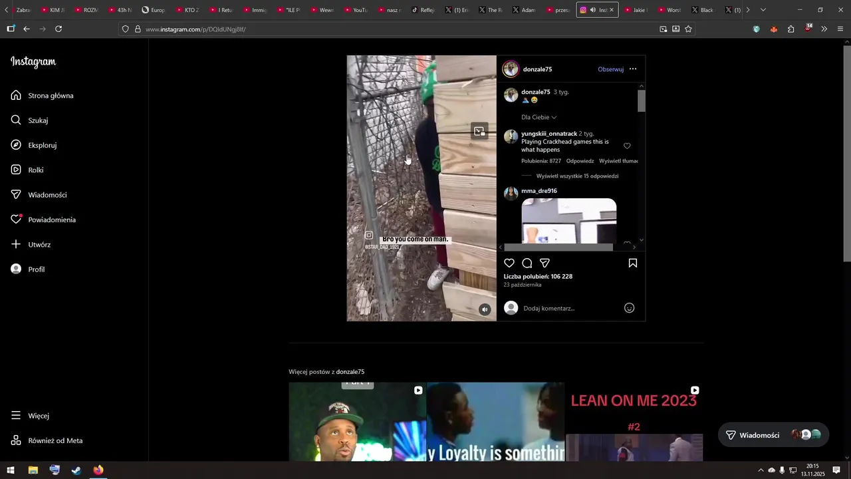Screen dimensions: 851x479
Task: Open the browser extensions puzzle icon
Action: point(790,29)
